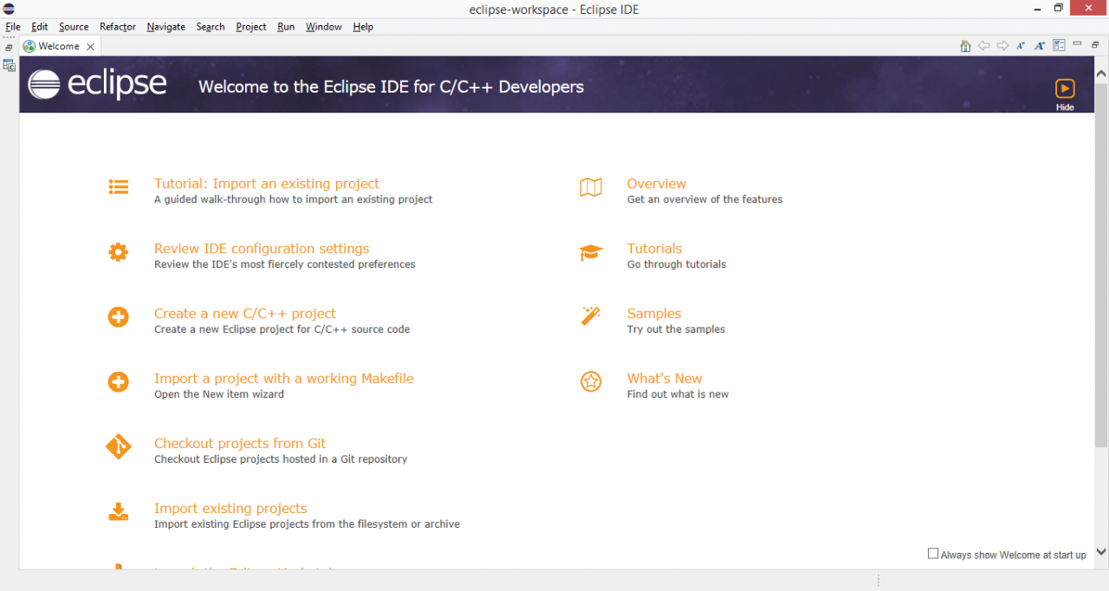Expand more content with the bottom-right chevron
1109x591 pixels.
tap(1100, 551)
